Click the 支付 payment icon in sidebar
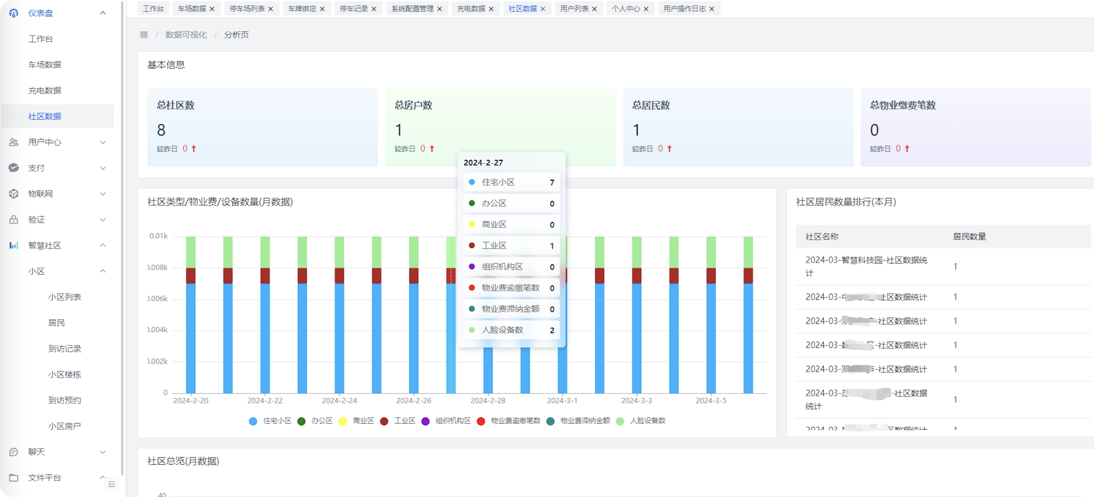The height and width of the screenshot is (497, 1094). pos(14,168)
